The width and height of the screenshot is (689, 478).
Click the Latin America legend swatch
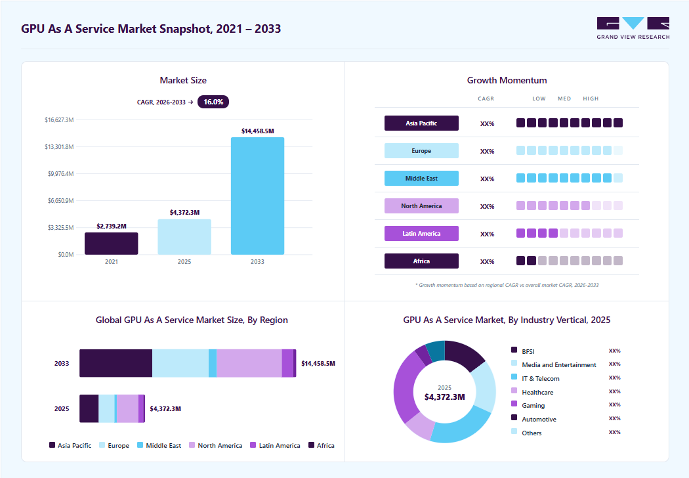click(x=253, y=445)
